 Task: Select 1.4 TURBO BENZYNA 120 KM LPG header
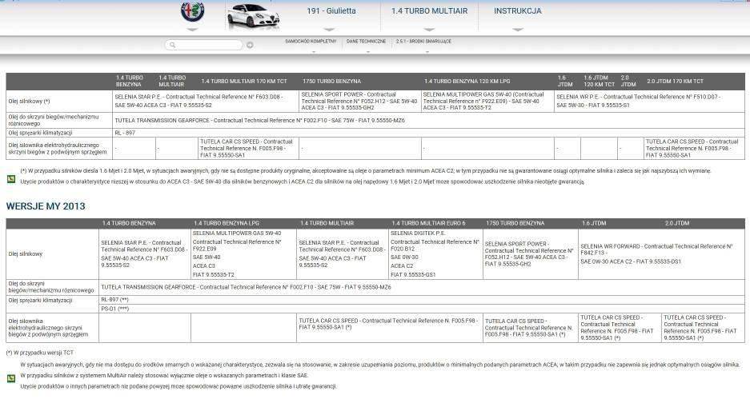[467, 82]
